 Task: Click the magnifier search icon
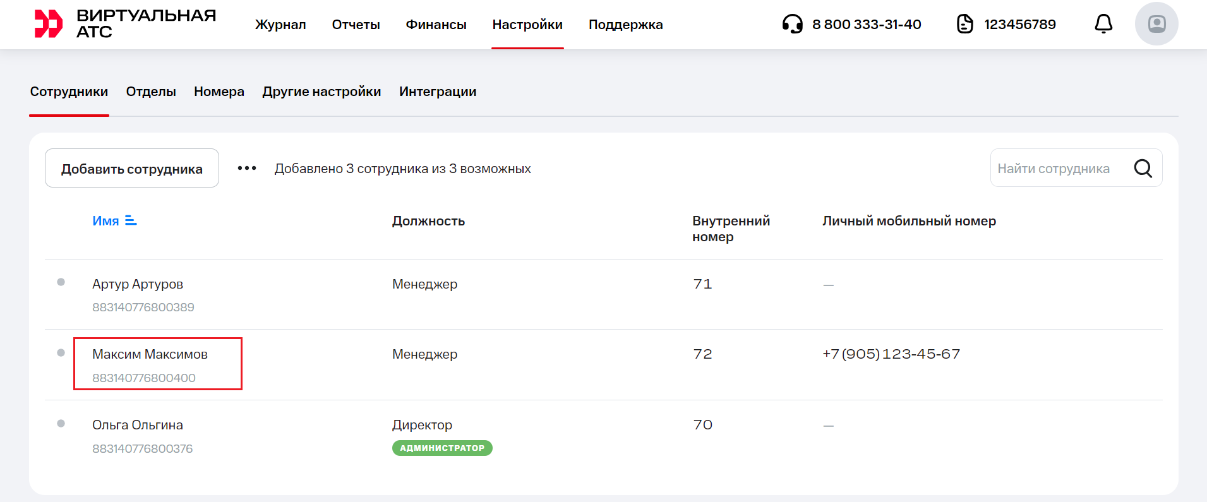click(1143, 169)
